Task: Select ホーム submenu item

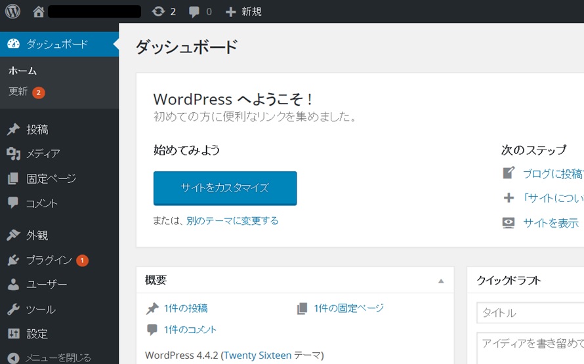Action: click(x=22, y=71)
